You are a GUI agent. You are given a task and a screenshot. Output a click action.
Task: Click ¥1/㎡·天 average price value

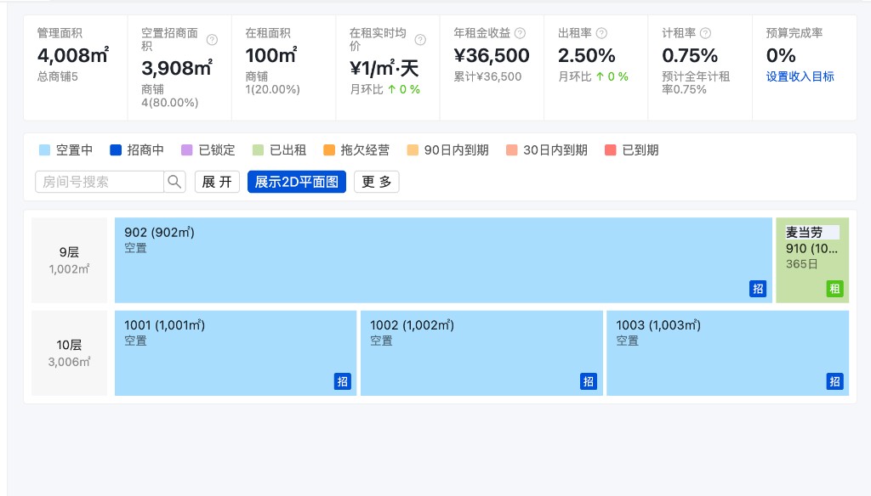point(384,68)
